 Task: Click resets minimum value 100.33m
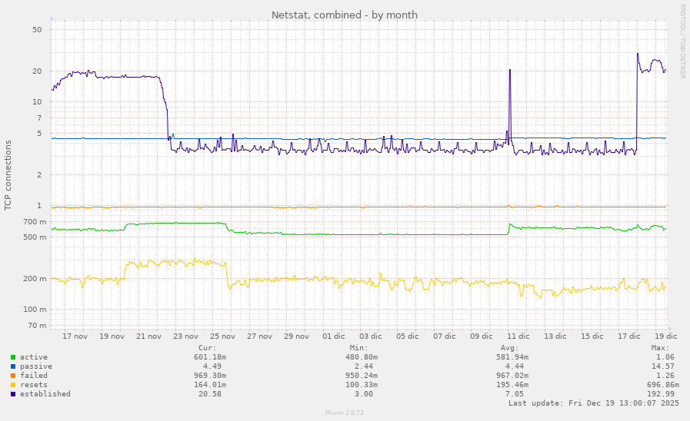[361, 385]
